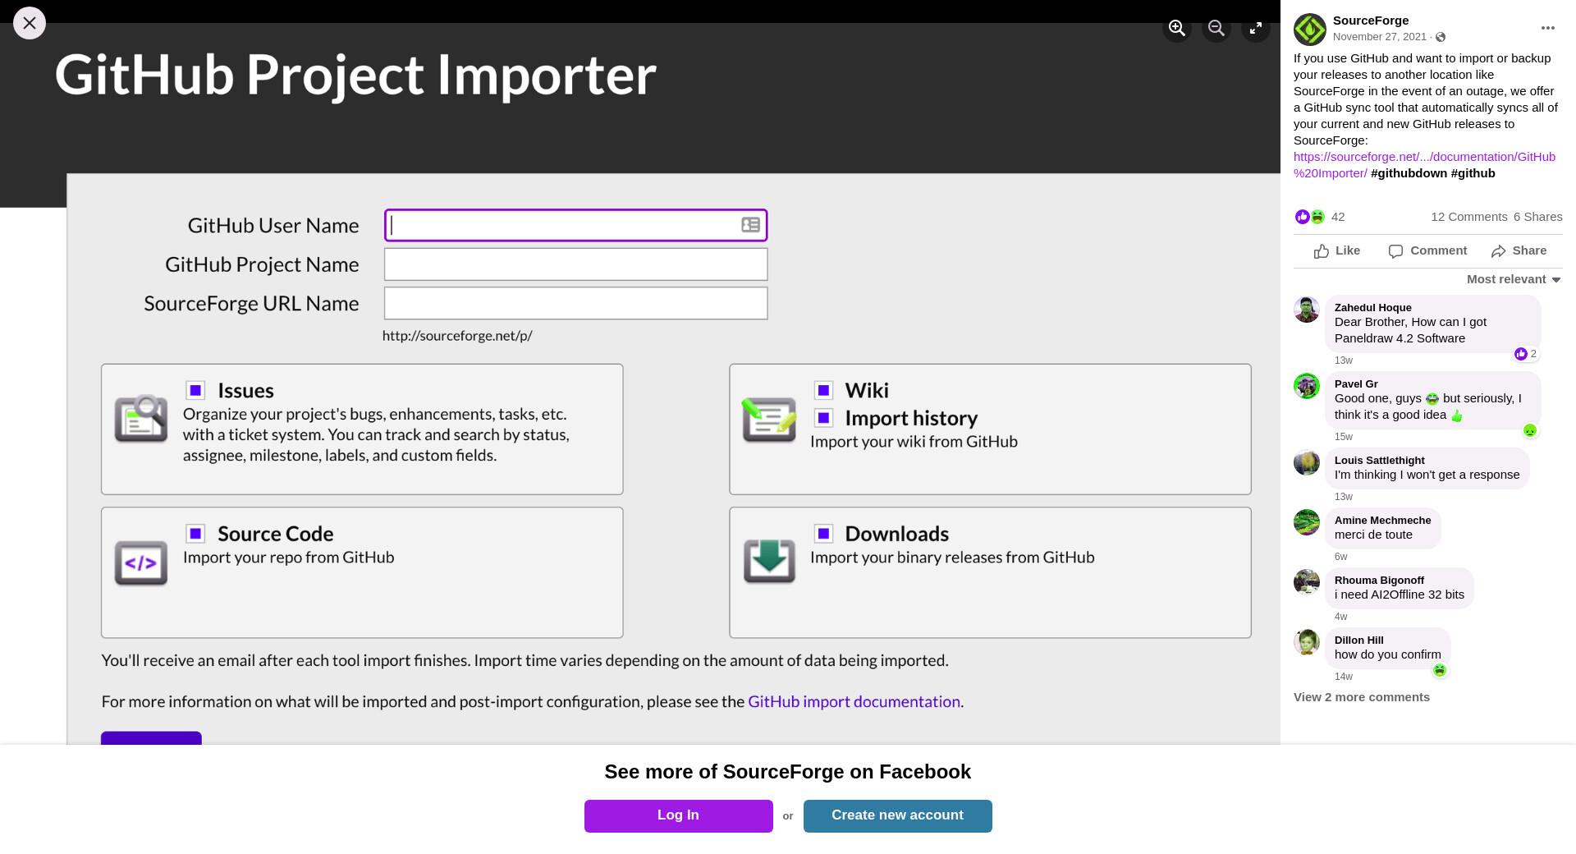Click the Share arrow button

point(1519,251)
